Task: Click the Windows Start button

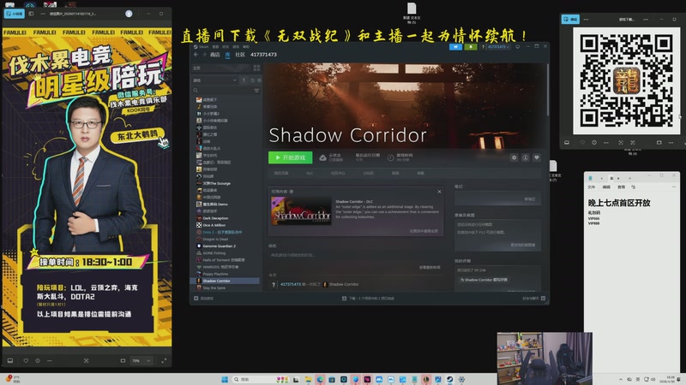Action: point(225,379)
